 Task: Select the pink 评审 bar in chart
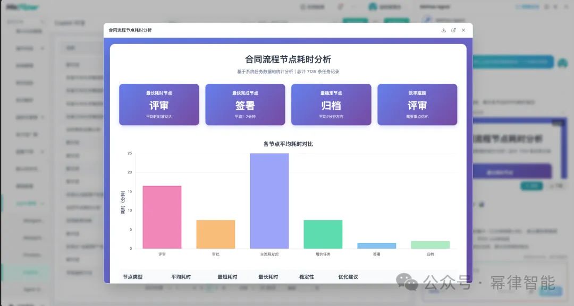click(162, 217)
